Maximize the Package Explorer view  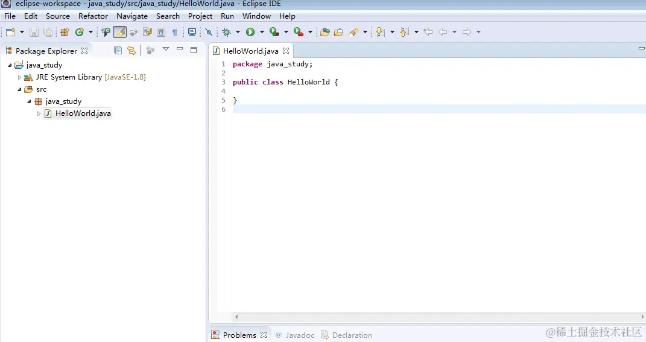point(194,50)
